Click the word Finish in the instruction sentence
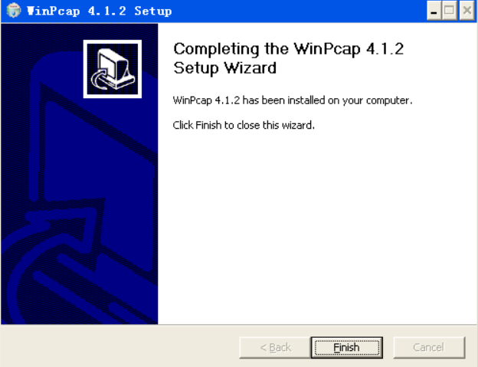Screen dimensions: 478x367 point(208,126)
